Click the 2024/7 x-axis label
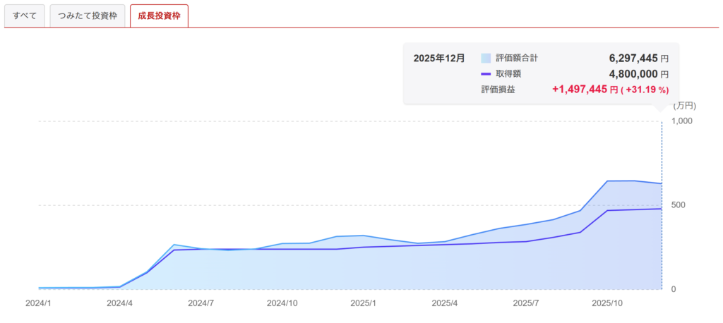Screen dimensions: 723x323 201,303
